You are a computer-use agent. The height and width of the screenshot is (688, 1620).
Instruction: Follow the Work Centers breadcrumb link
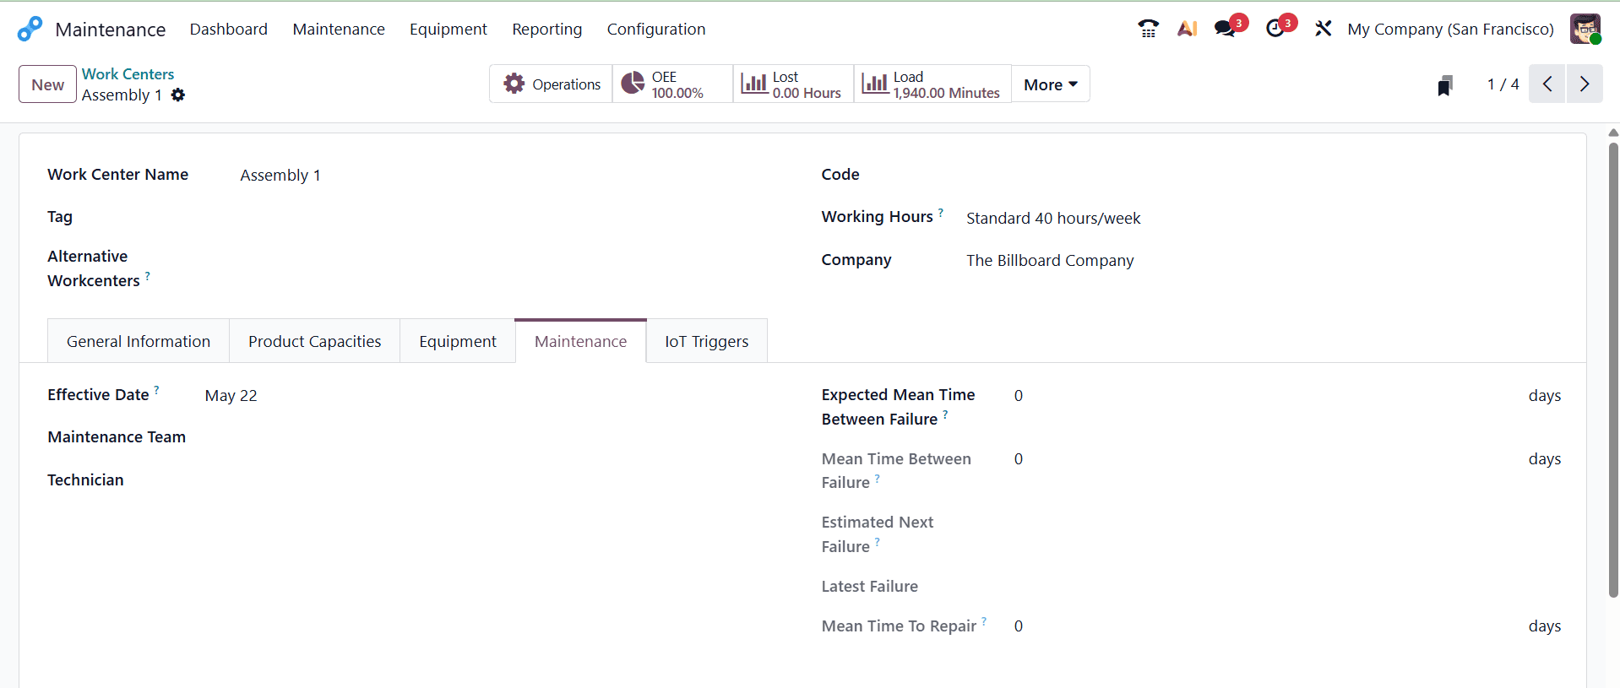[x=128, y=74]
